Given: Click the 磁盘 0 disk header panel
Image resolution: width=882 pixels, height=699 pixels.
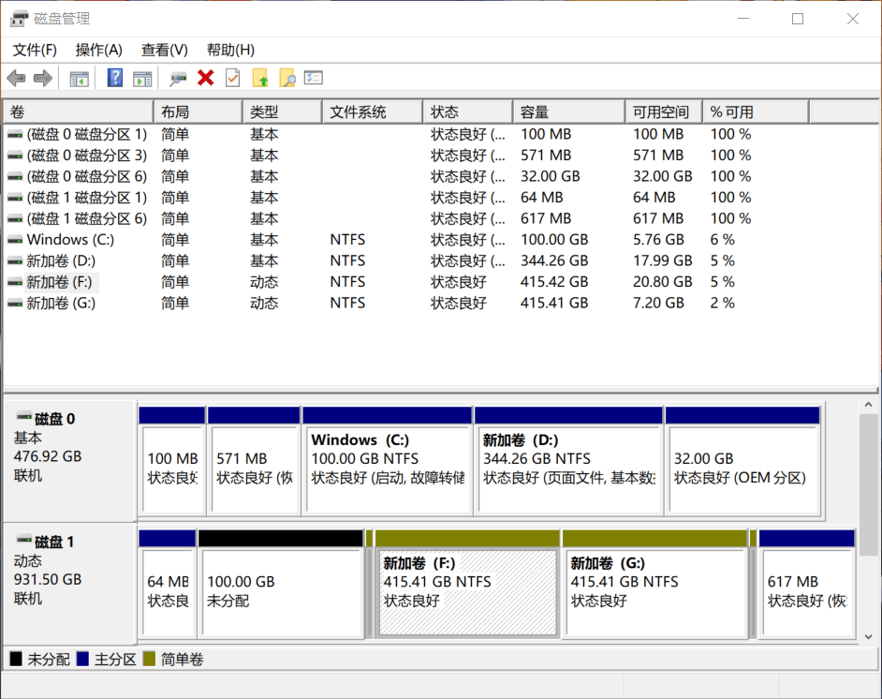Looking at the screenshot, I should 69,461.
